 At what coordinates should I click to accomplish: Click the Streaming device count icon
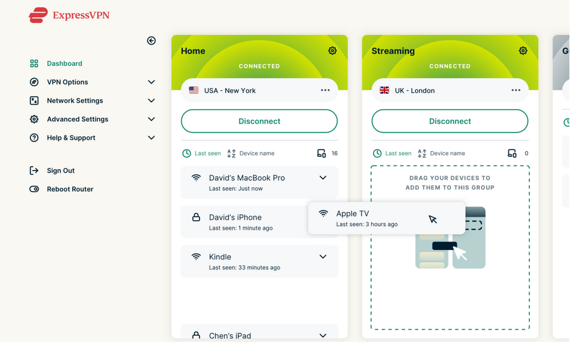point(512,153)
